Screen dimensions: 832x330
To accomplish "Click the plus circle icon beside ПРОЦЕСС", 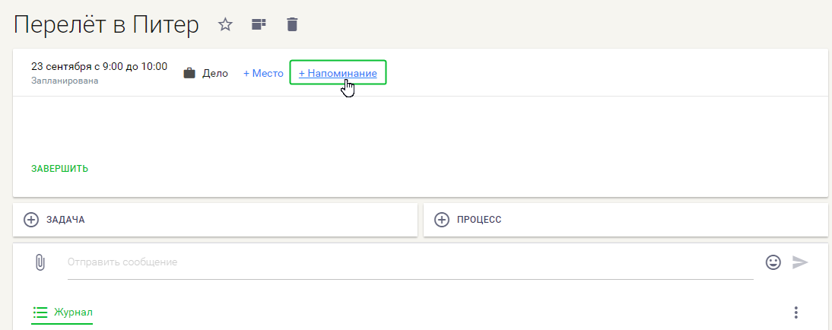I will click(441, 220).
